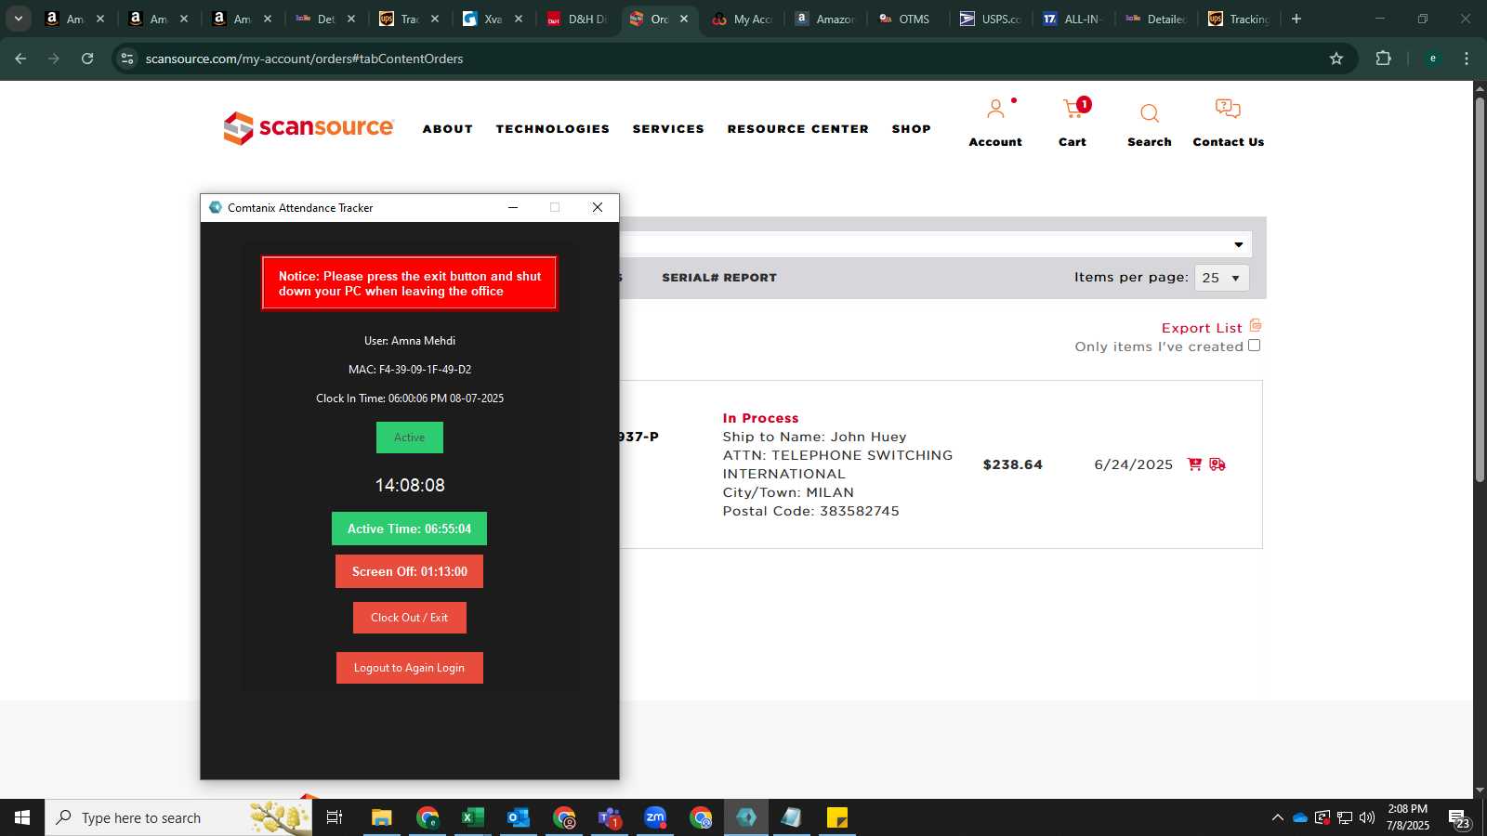Switch to the USPS.com browser tab
1487x836 pixels.
click(991, 19)
